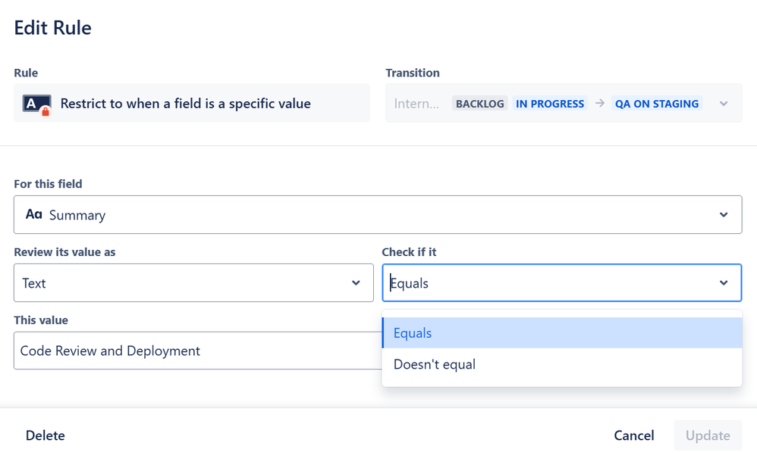757x455 pixels.
Task: Click inside the 'Check if it' search field
Action: [551, 283]
